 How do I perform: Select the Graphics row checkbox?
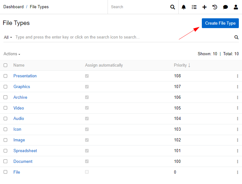(x=5, y=87)
